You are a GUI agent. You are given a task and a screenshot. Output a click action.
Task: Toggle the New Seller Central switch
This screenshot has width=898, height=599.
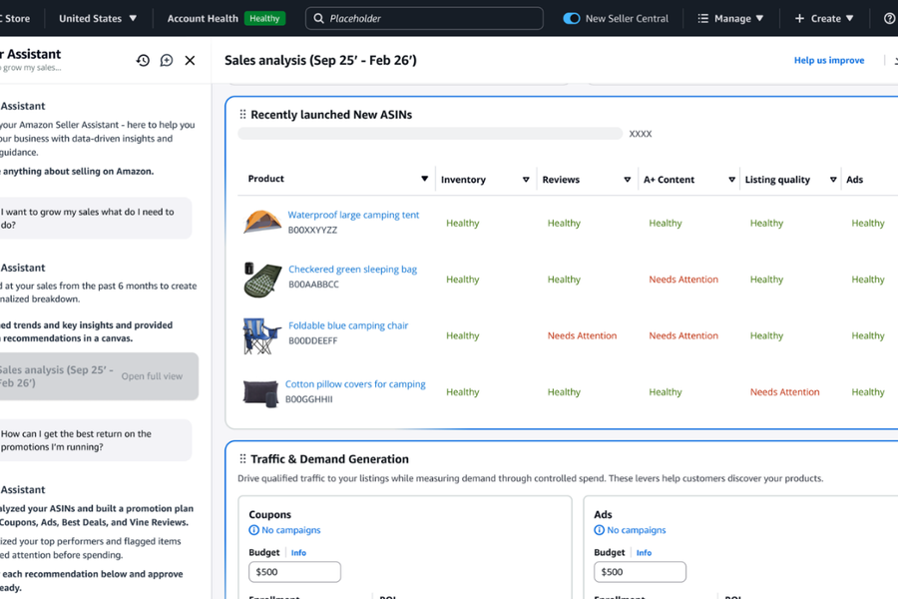pos(572,18)
